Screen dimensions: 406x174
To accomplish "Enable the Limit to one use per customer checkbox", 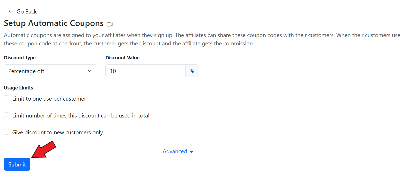I will [7, 99].
